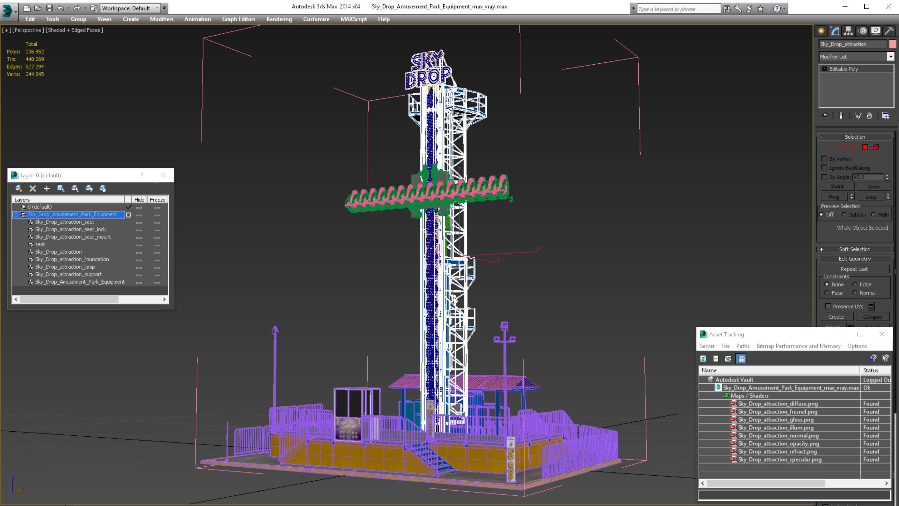Switch to the Hierarchy command panel tab
Screen dimensions: 899x506
tap(848, 31)
